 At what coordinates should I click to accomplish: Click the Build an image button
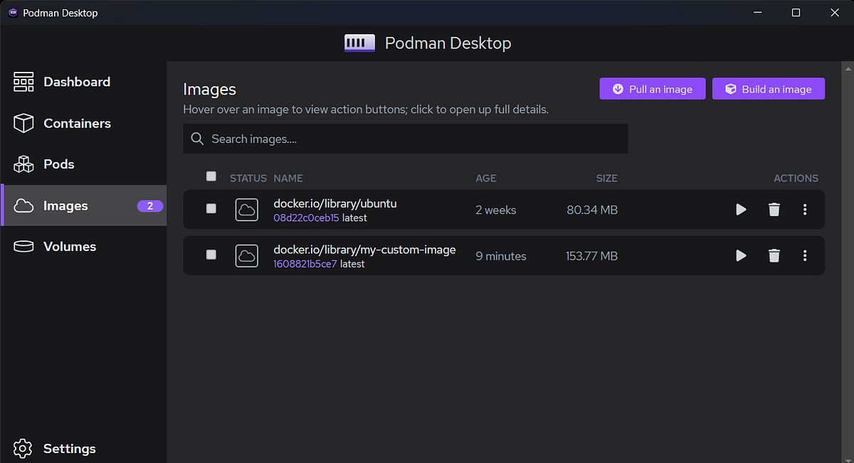768,88
